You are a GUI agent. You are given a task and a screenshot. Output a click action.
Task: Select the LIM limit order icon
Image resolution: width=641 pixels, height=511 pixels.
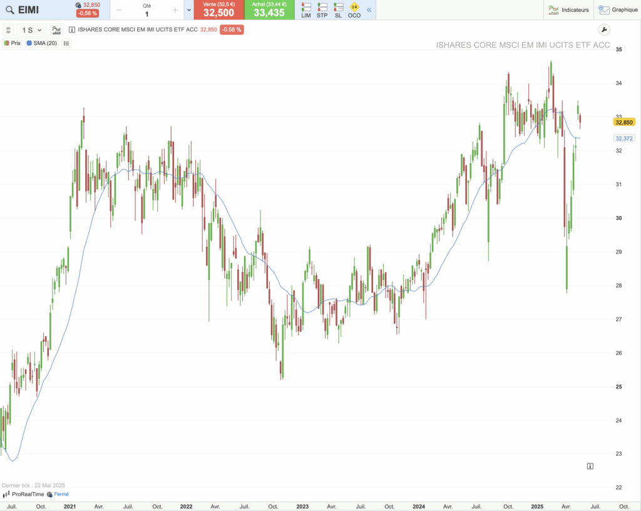click(x=305, y=10)
